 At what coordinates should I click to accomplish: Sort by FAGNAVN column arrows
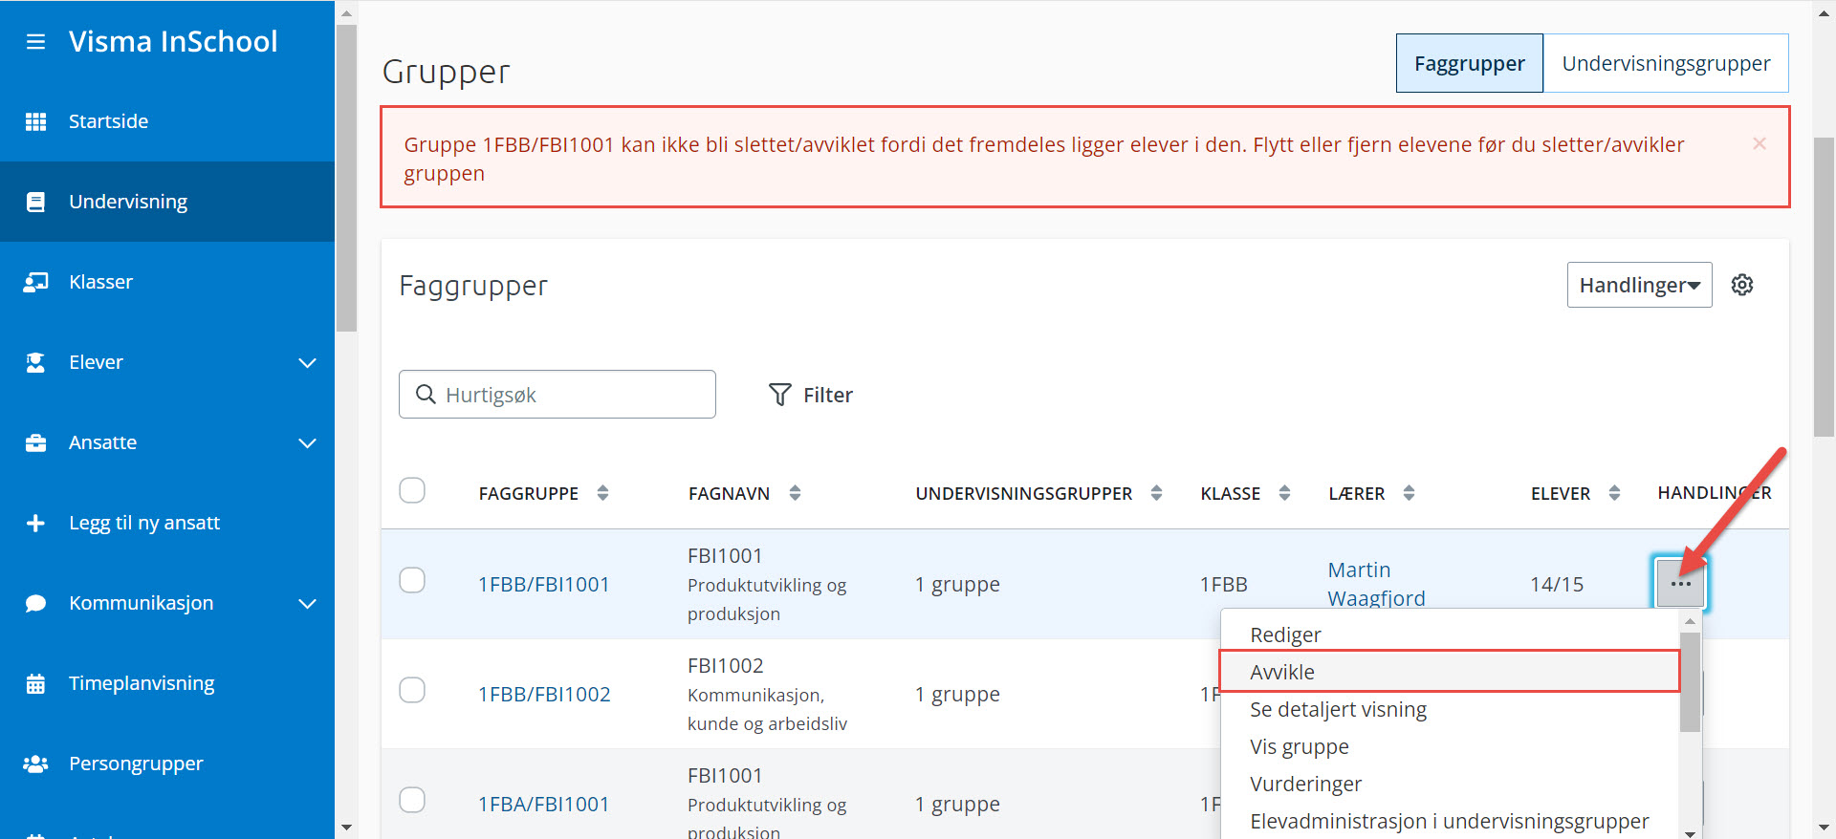coord(795,493)
